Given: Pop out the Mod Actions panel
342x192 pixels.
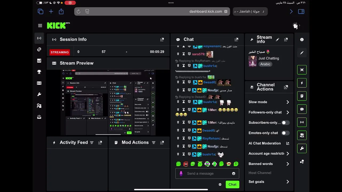Looking at the screenshot, I should [x=162, y=143].
